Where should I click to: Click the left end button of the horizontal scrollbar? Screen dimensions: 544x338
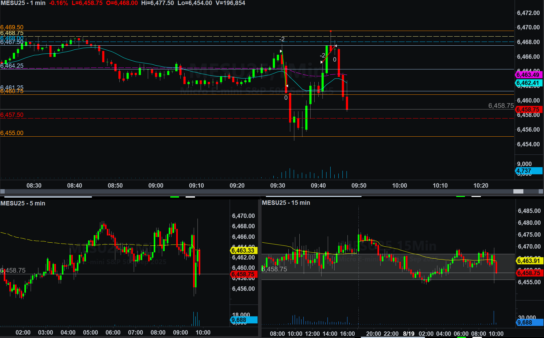point(2,191)
